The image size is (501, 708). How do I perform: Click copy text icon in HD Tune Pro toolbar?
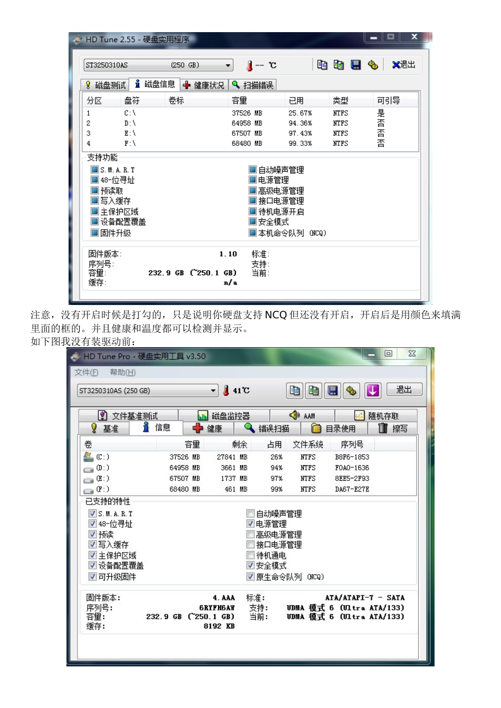(295, 390)
